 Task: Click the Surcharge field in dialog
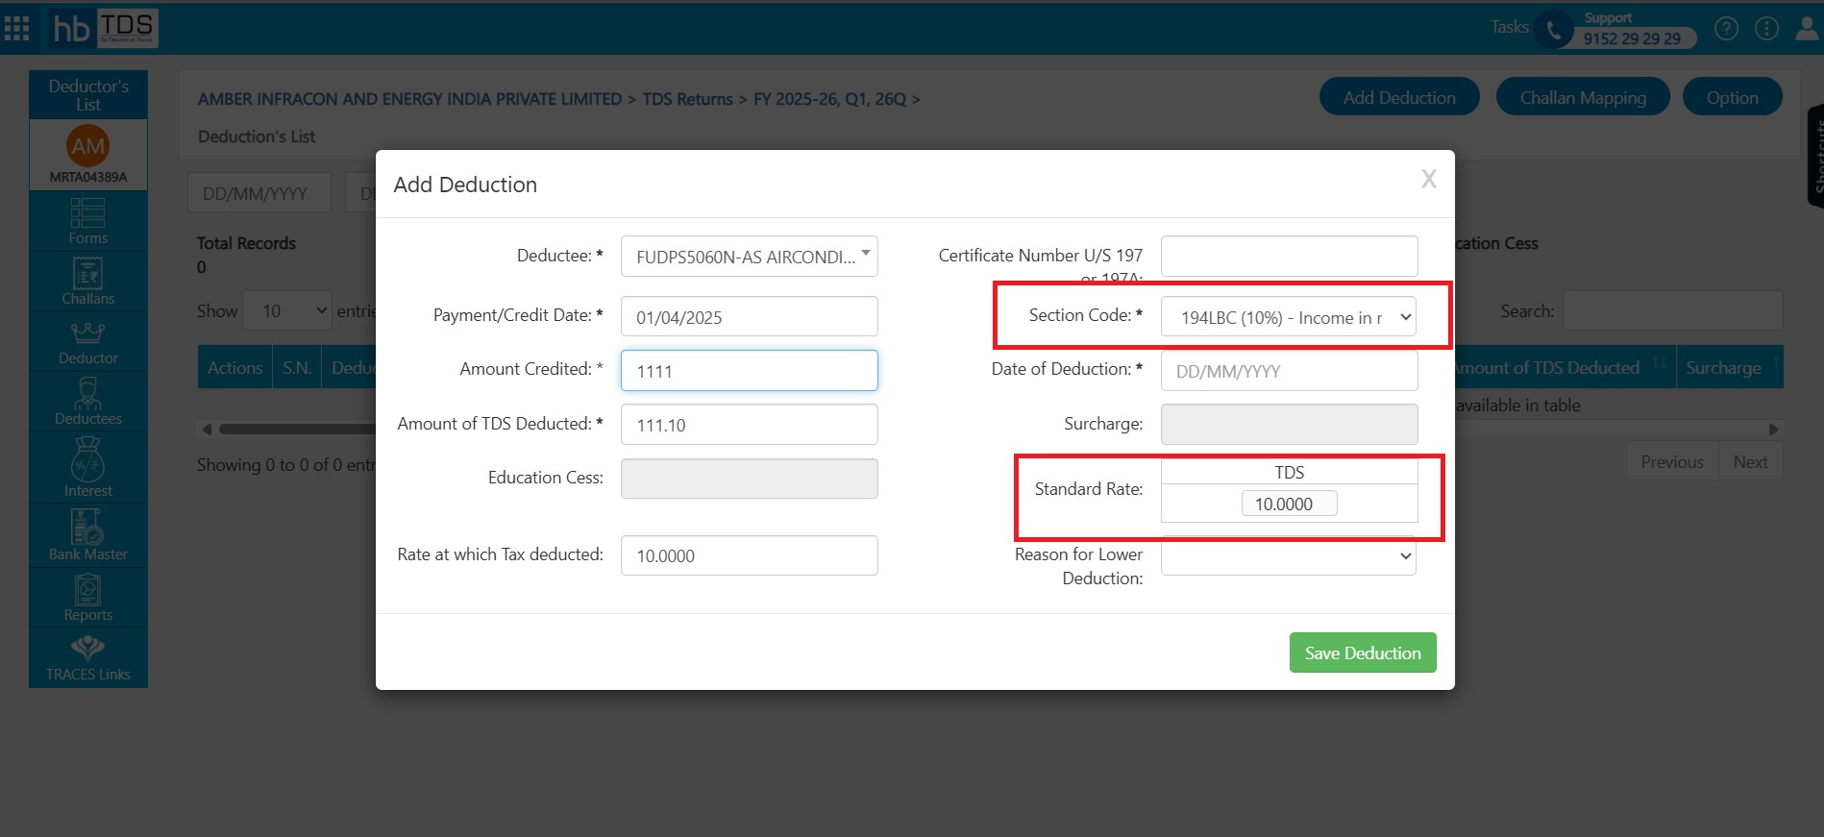1289,425
